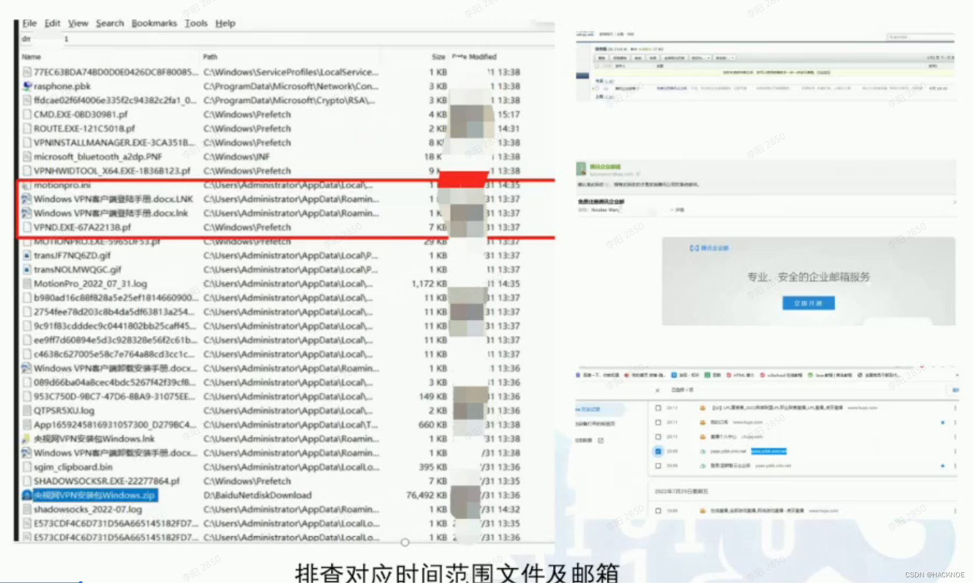Click the b980ad16c88f828a5e25ef1814660900 file icon

27,298
